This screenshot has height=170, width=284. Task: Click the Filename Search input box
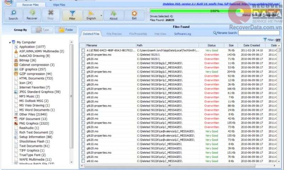(x=253, y=33)
